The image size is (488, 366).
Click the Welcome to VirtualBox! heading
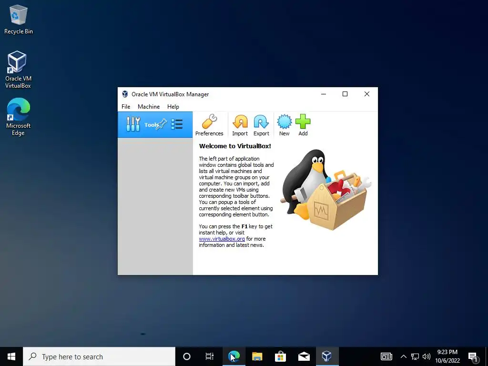point(235,146)
